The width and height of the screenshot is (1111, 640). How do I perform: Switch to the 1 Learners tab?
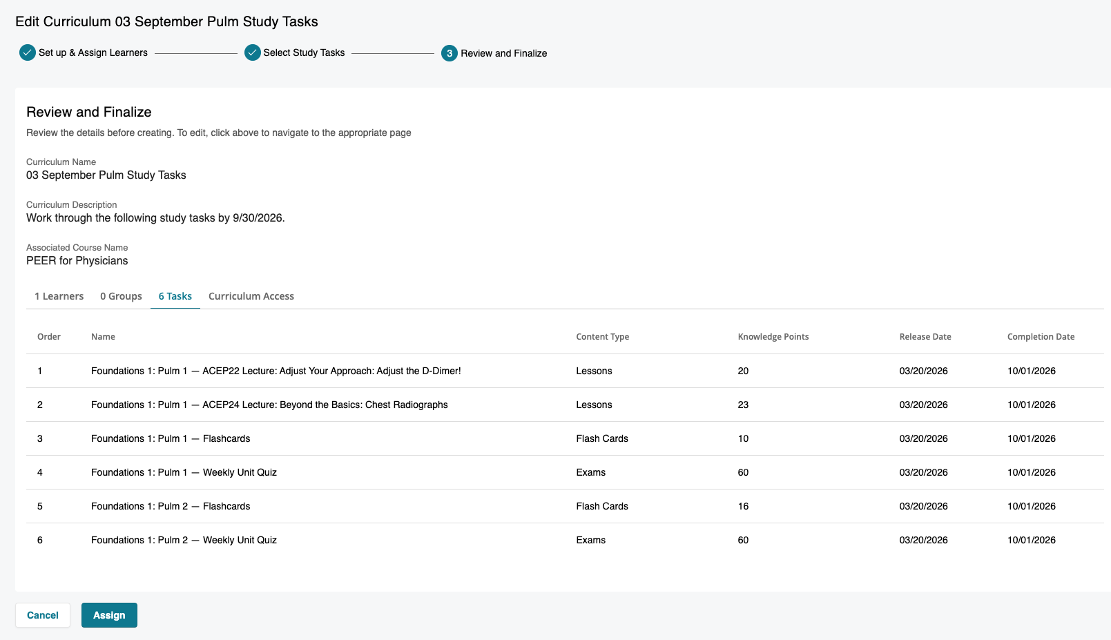pos(59,296)
